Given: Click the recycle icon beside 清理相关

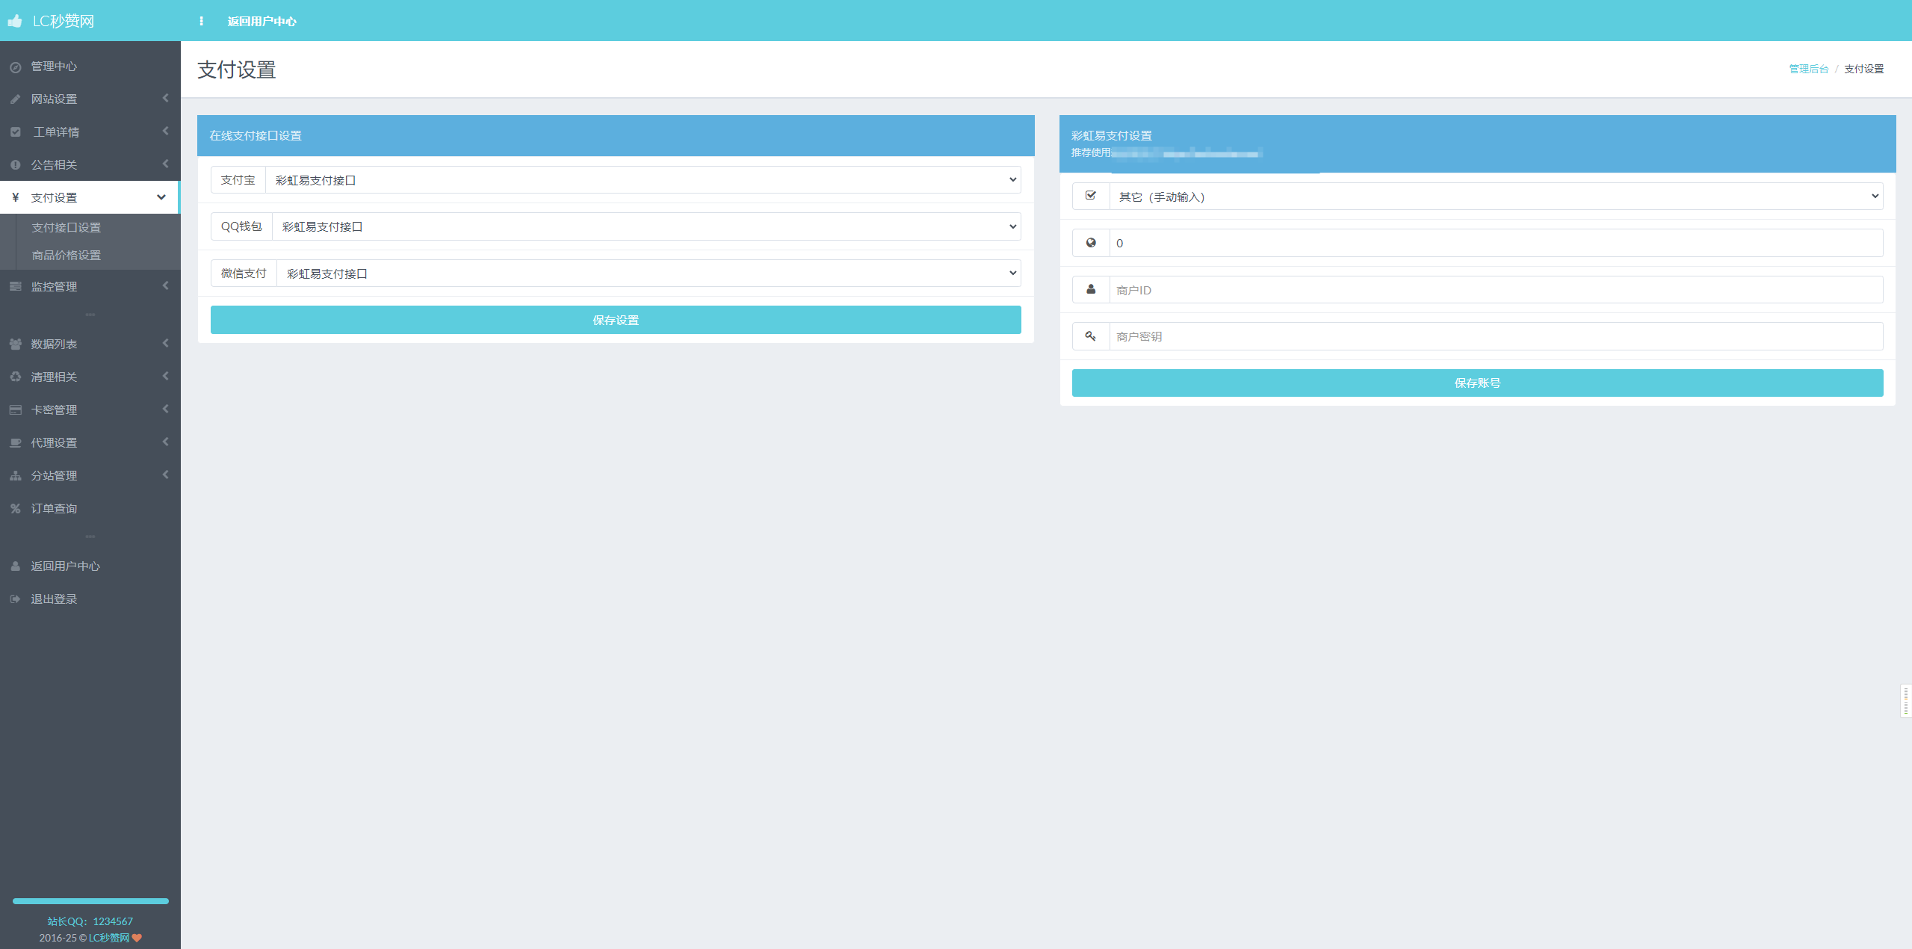Looking at the screenshot, I should pos(16,377).
